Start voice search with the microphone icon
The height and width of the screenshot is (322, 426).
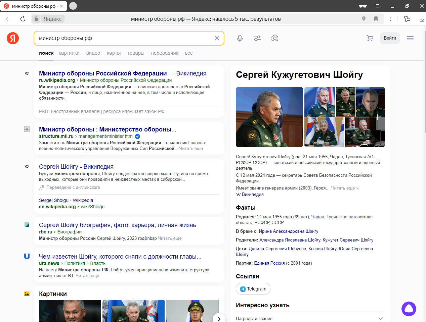(240, 38)
